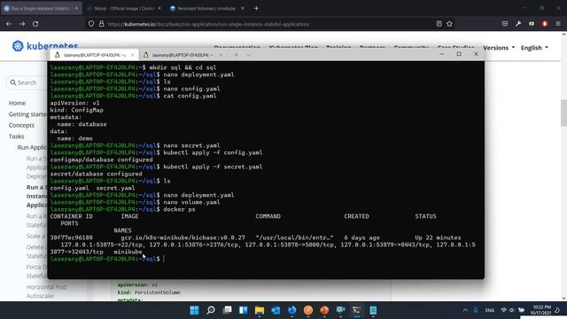Image resolution: width=567 pixels, height=319 pixels.
Task: Click the ENG language indicator
Action: [490, 310]
